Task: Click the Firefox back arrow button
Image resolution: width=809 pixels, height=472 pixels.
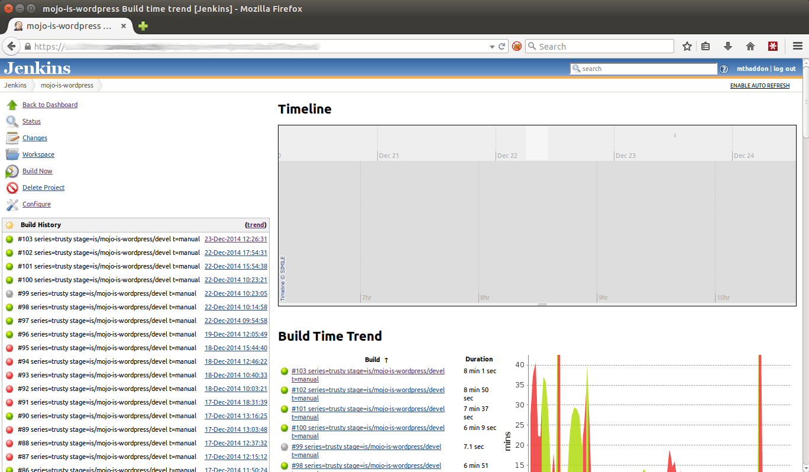Action: point(11,46)
